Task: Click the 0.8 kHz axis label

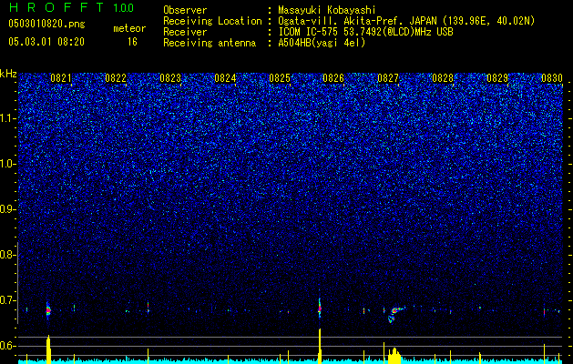Action: click(8, 255)
